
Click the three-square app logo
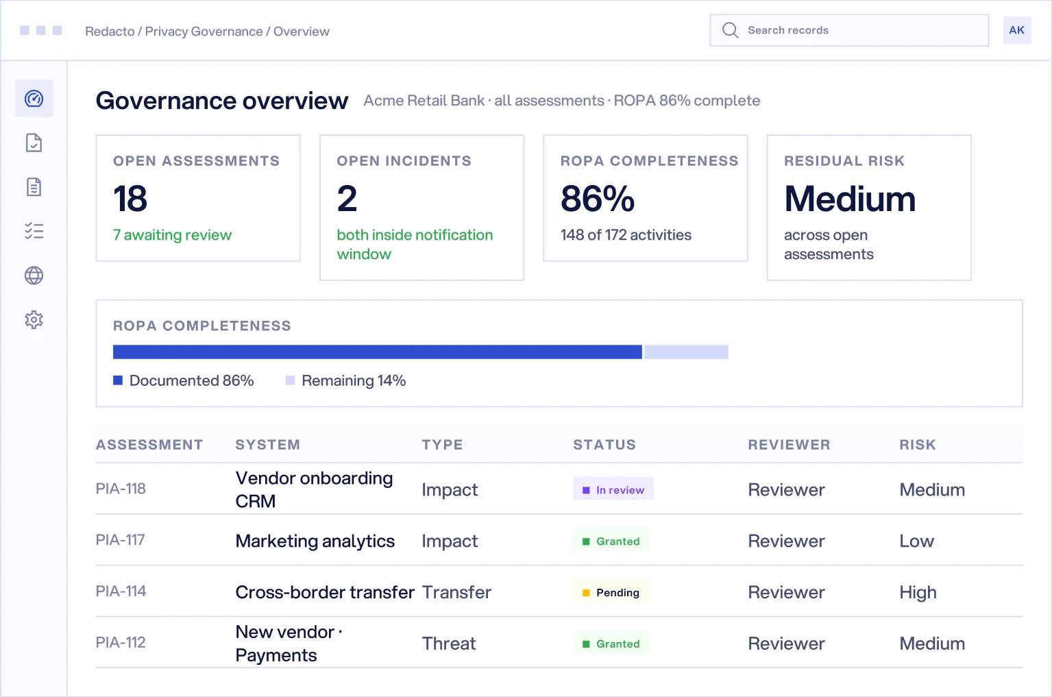tap(41, 30)
